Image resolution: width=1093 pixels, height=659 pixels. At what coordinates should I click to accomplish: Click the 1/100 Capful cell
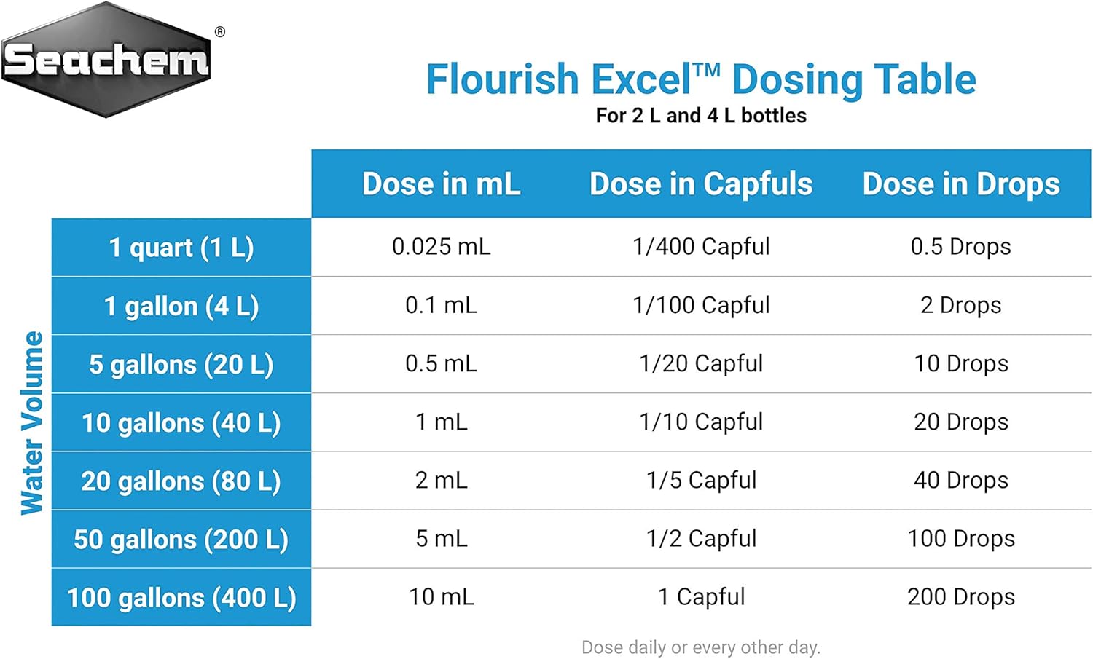(x=701, y=305)
